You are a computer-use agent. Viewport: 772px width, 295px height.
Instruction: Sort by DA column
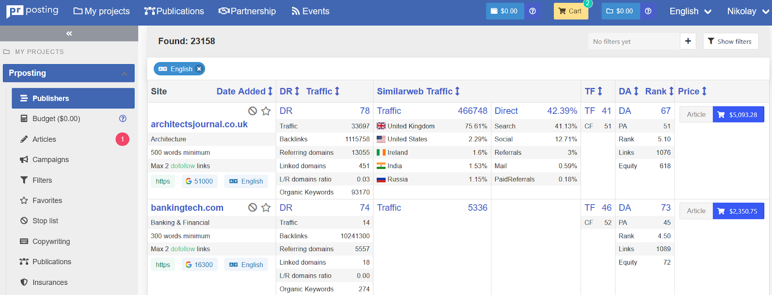pyautogui.click(x=629, y=91)
